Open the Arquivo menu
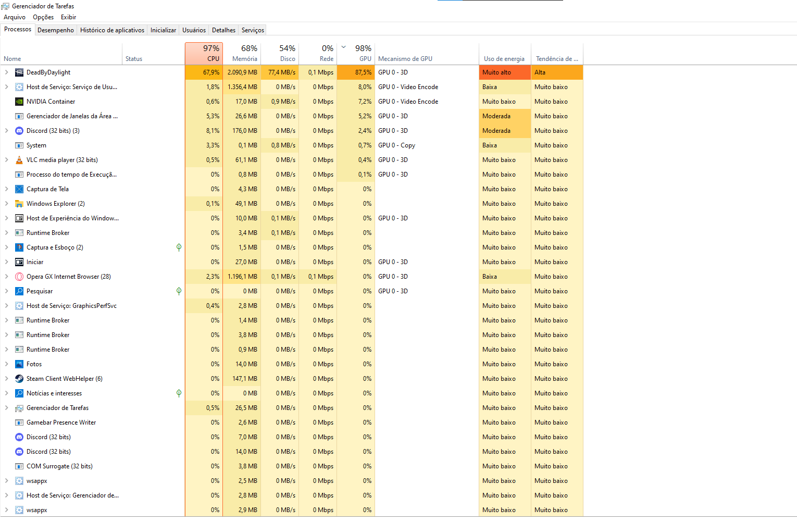Screen dimensions: 797x522 point(15,17)
